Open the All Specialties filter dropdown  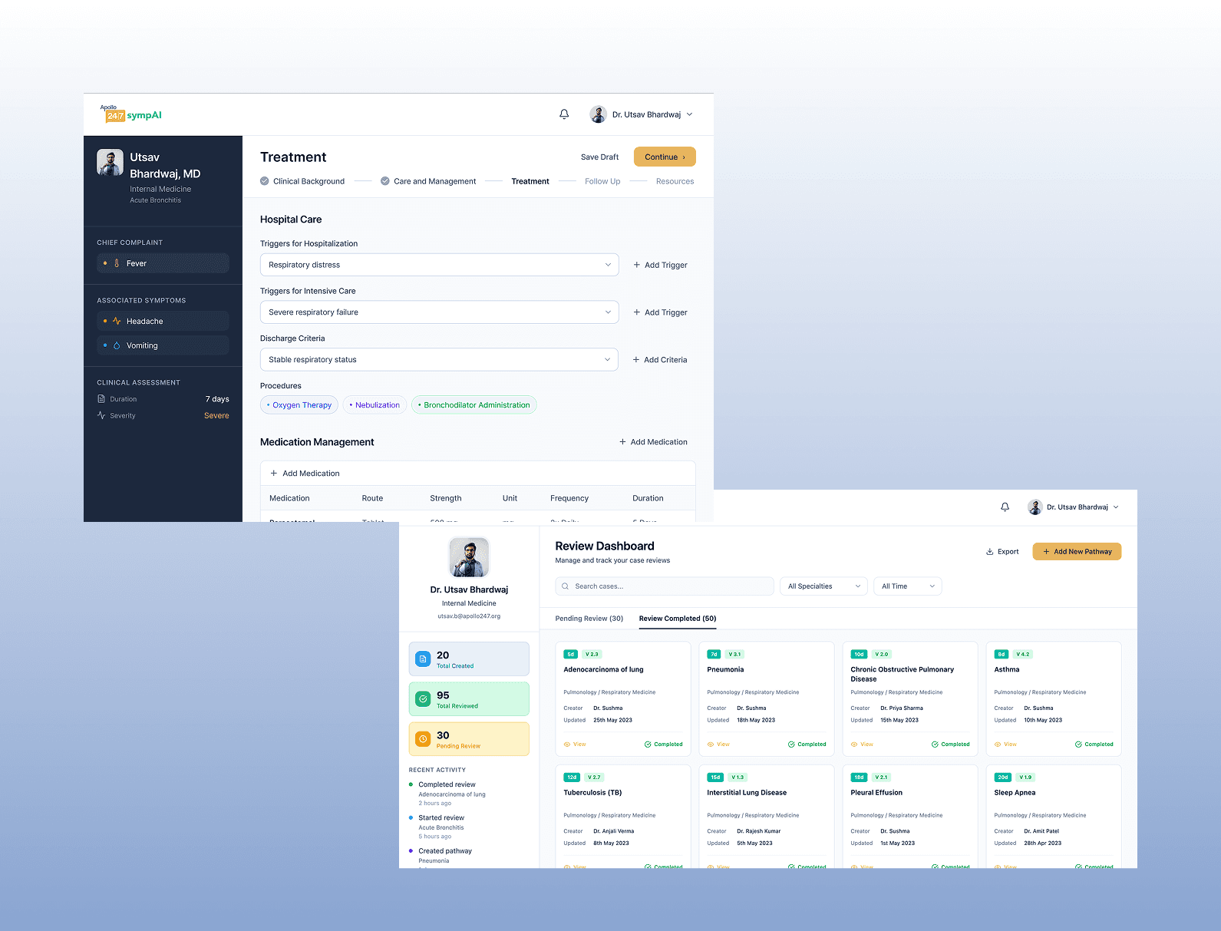(823, 586)
